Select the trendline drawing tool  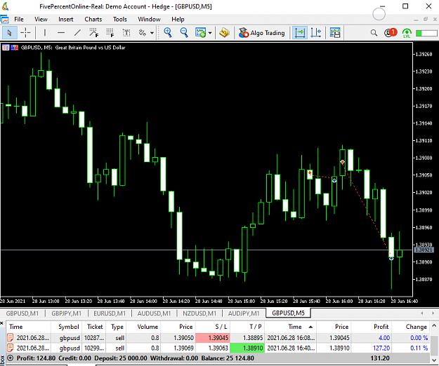coord(77,33)
